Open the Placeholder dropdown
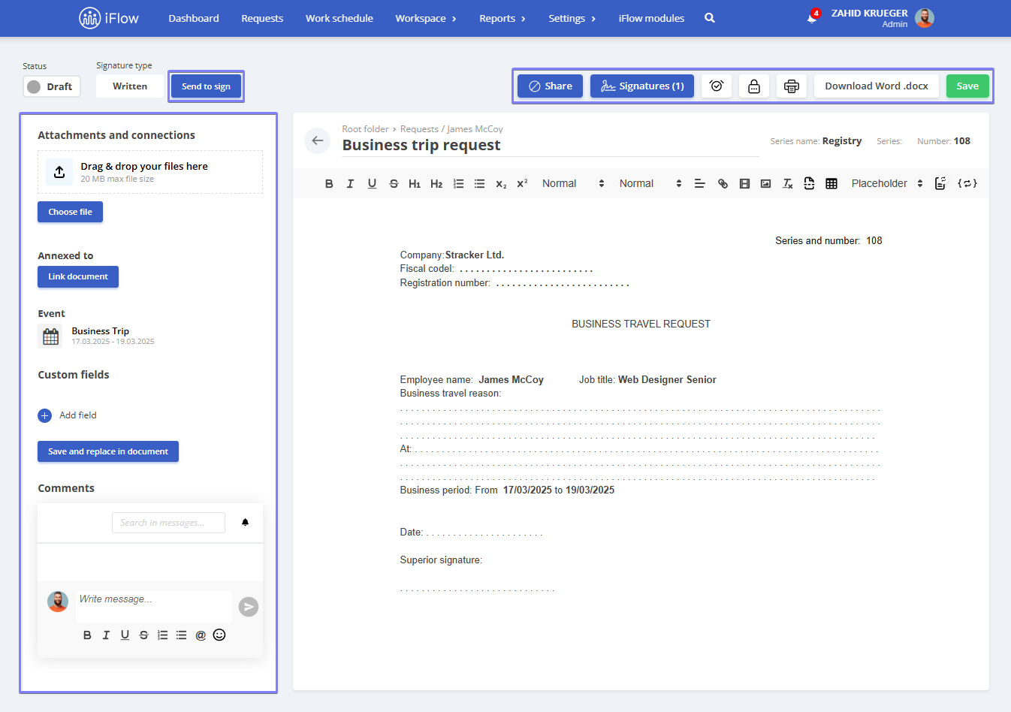 coord(887,183)
